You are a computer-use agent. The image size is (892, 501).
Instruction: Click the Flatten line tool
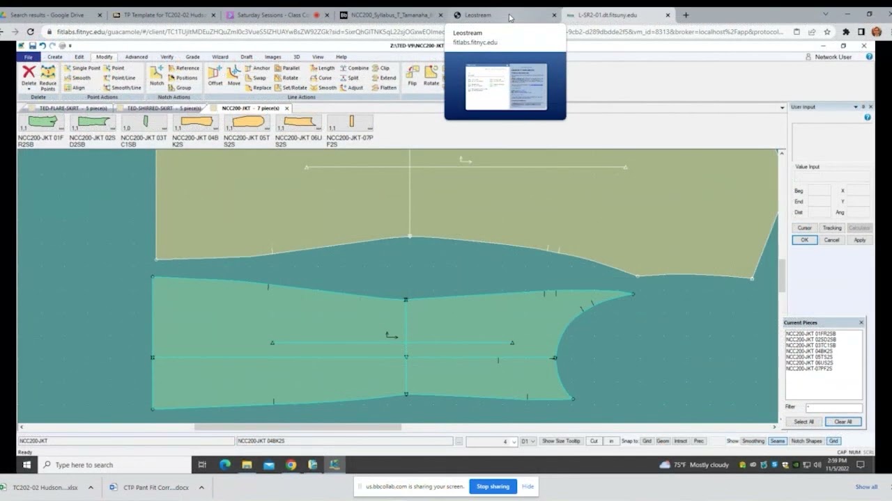(x=385, y=88)
